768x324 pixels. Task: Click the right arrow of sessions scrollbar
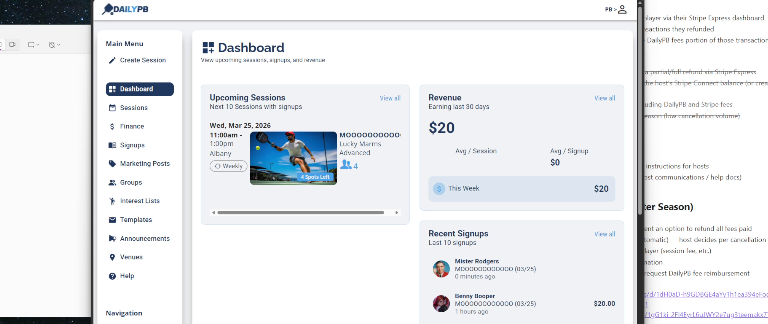(397, 213)
